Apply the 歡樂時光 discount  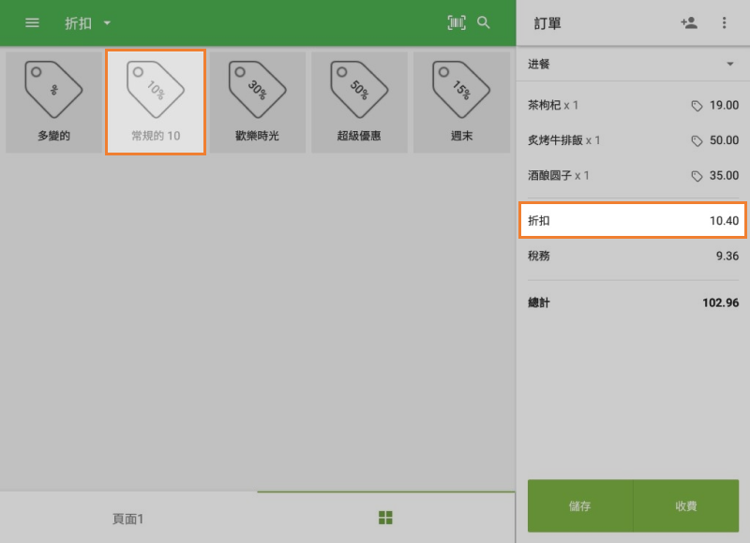pos(257,102)
